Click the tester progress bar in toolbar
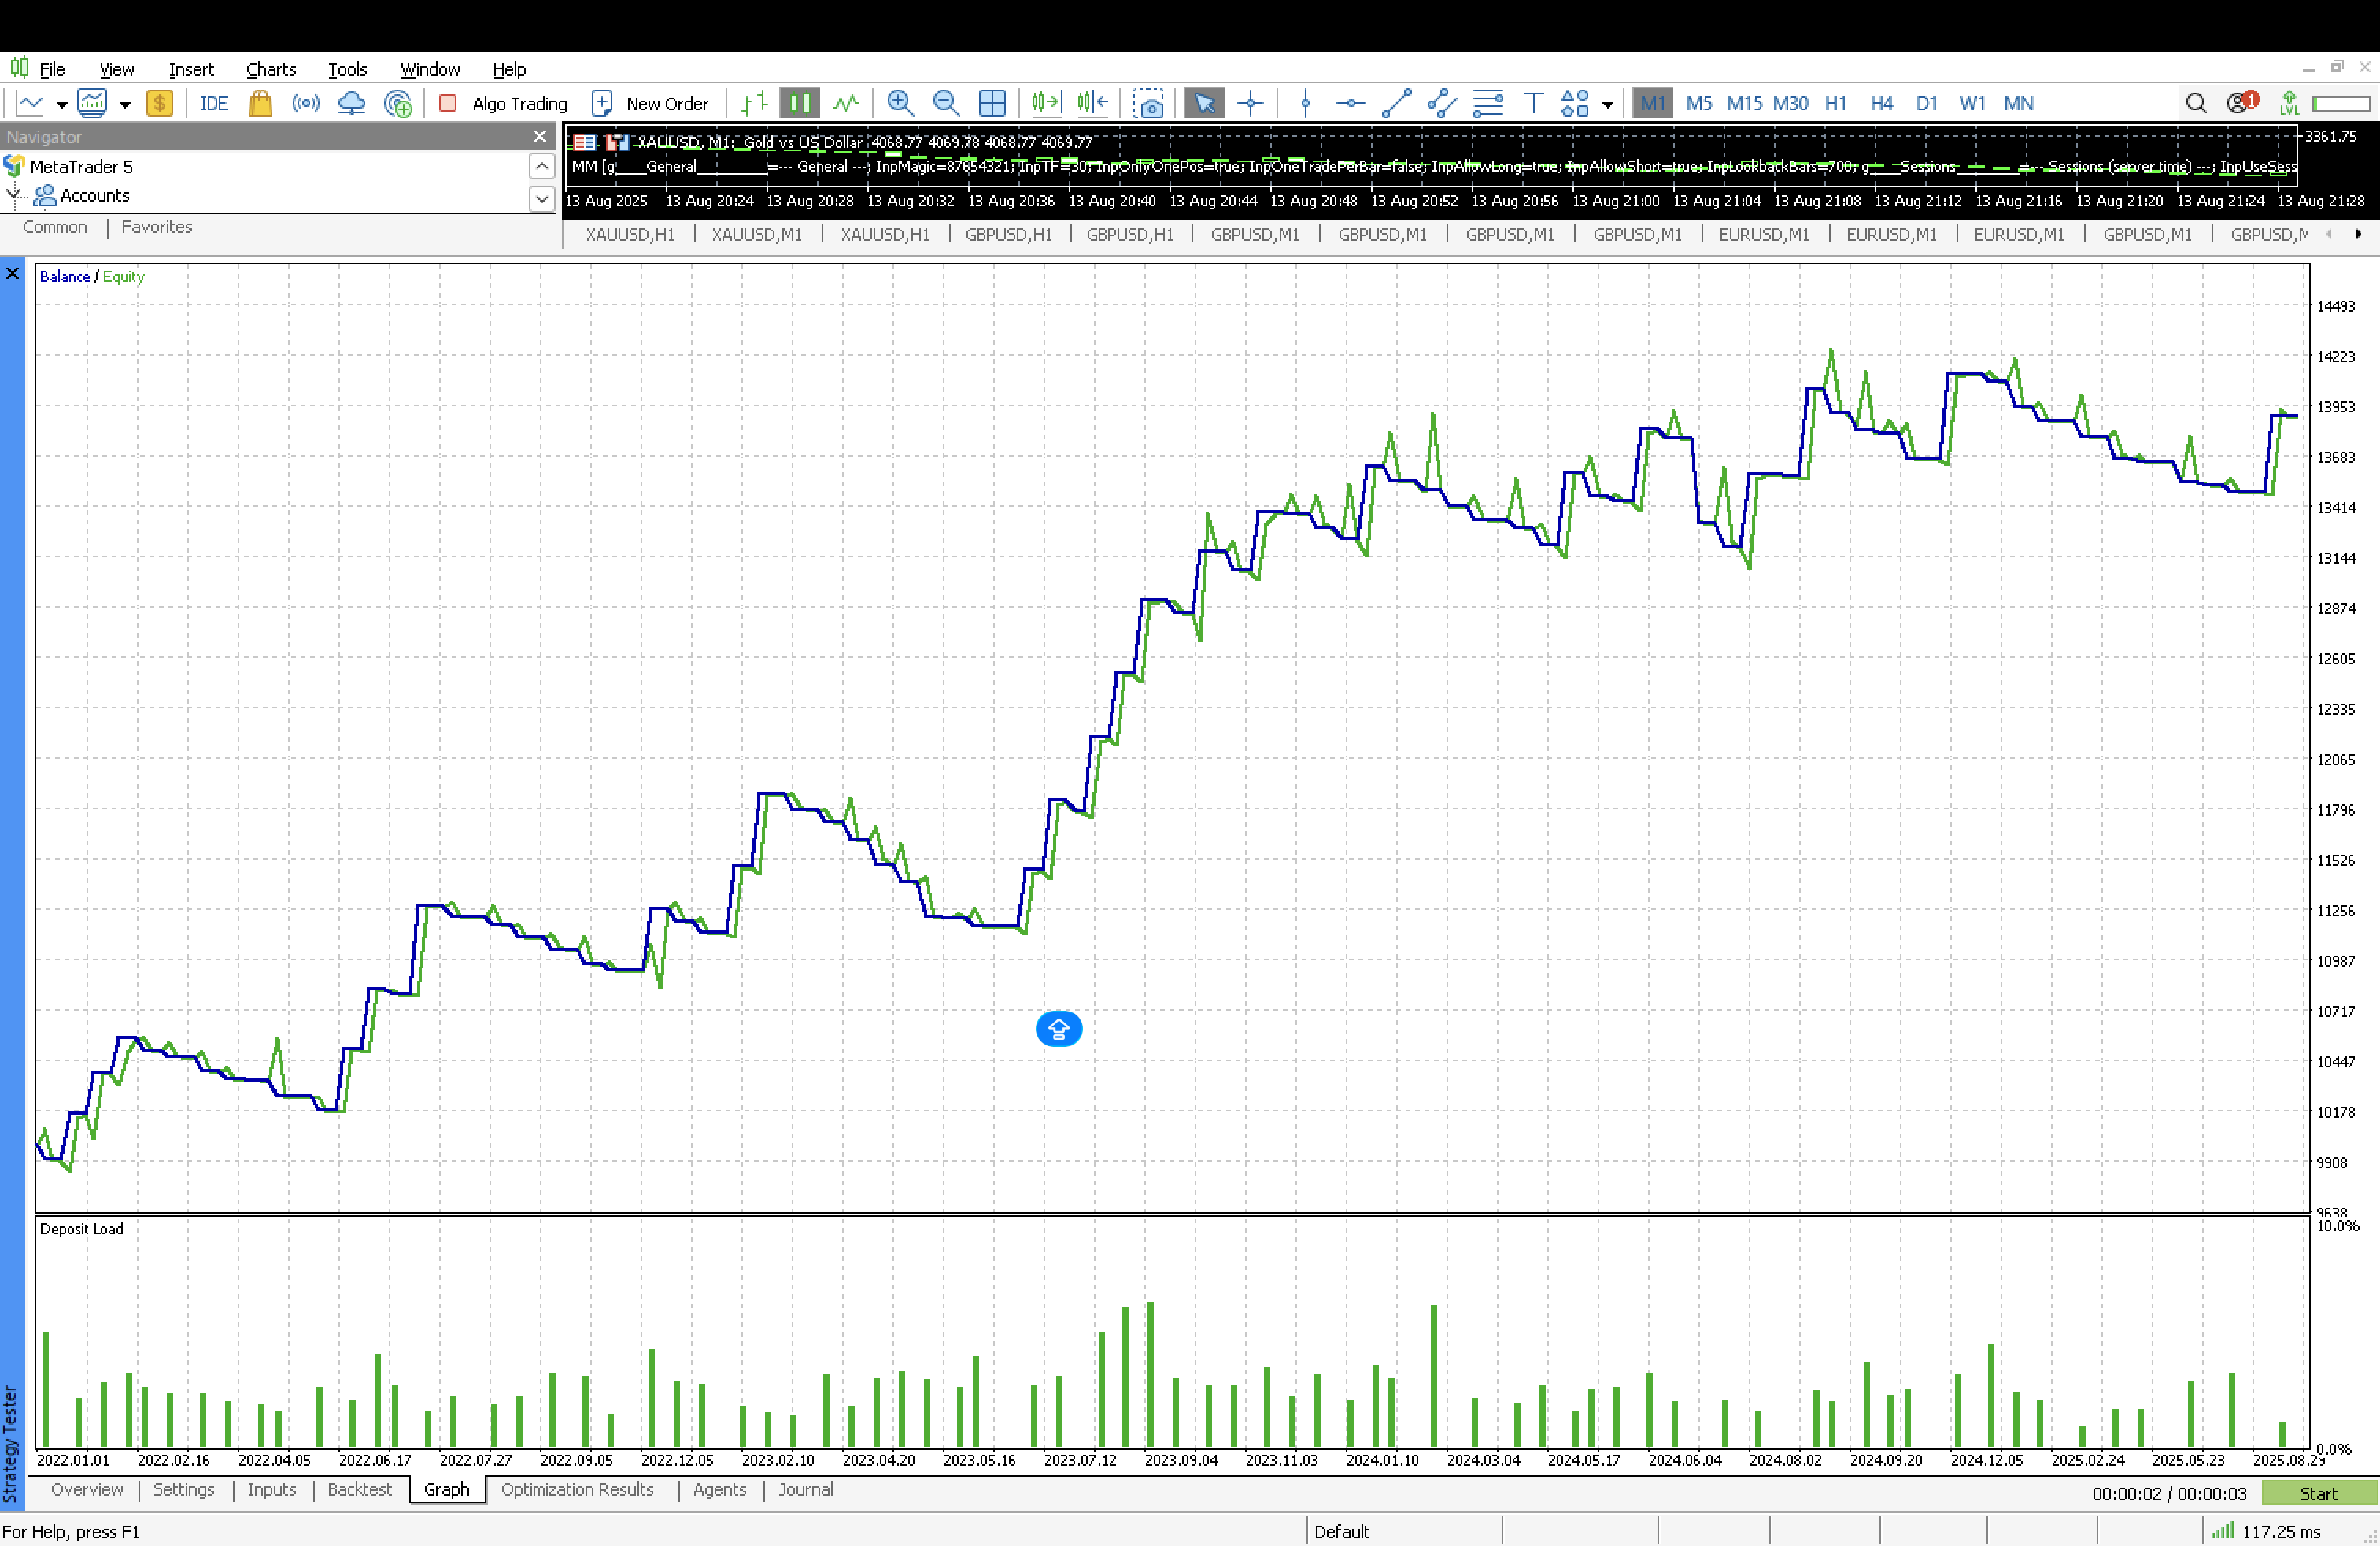This screenshot has width=2380, height=1546. [2340, 103]
